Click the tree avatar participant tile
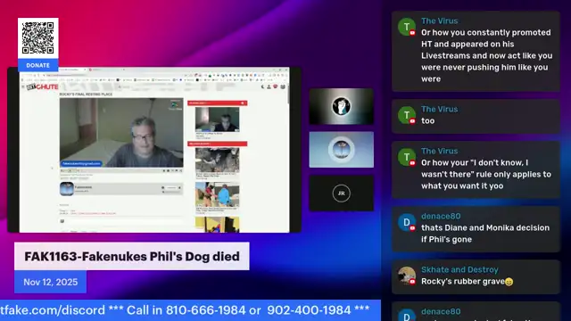Viewport: 571px width, 321px height. pyautogui.click(x=341, y=150)
